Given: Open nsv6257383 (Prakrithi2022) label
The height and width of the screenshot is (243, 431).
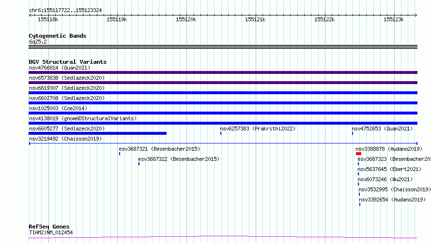Looking at the screenshot, I should click(x=258, y=129).
